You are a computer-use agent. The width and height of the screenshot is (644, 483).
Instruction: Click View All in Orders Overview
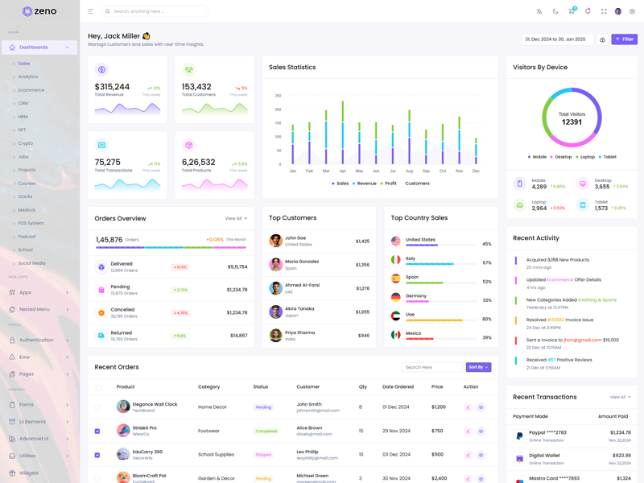(236, 218)
